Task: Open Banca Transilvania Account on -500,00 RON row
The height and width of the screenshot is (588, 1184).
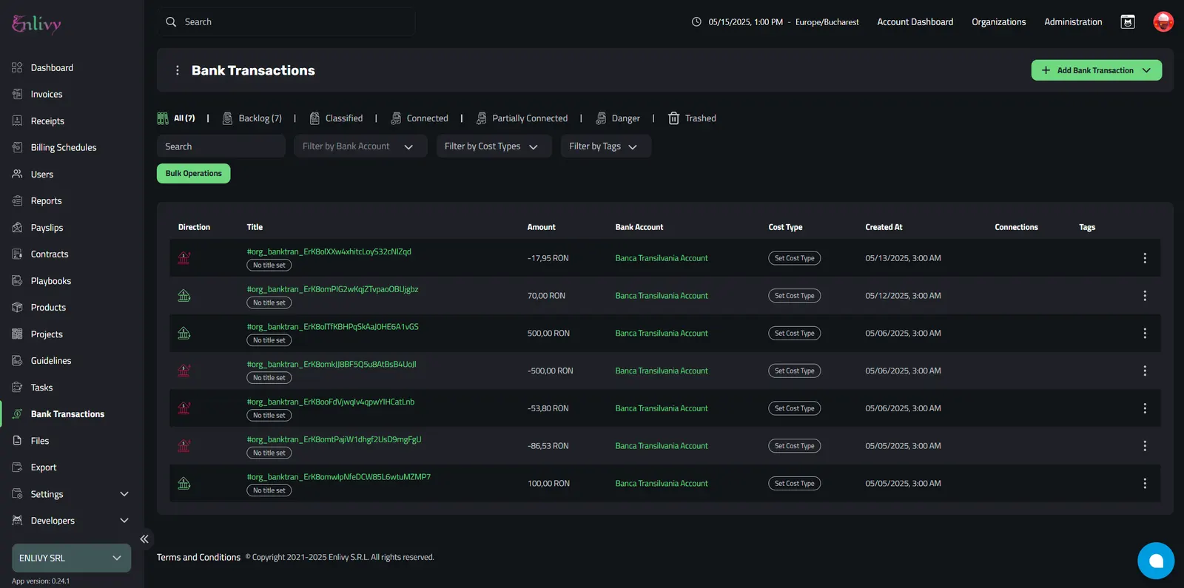Action: click(x=661, y=371)
